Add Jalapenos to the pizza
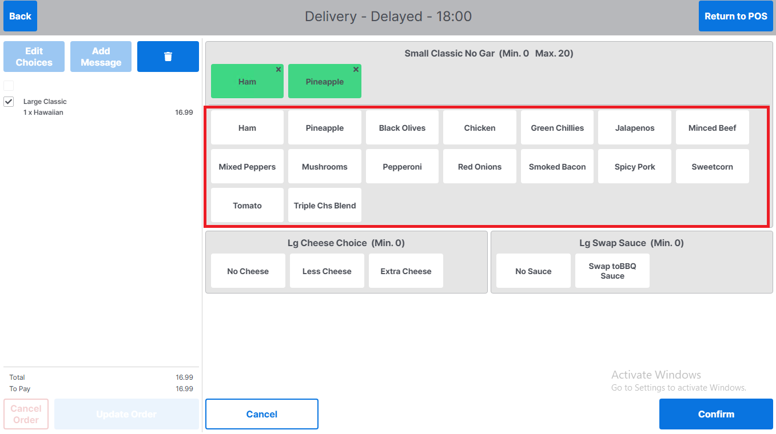The width and height of the screenshot is (776, 434). coord(634,128)
